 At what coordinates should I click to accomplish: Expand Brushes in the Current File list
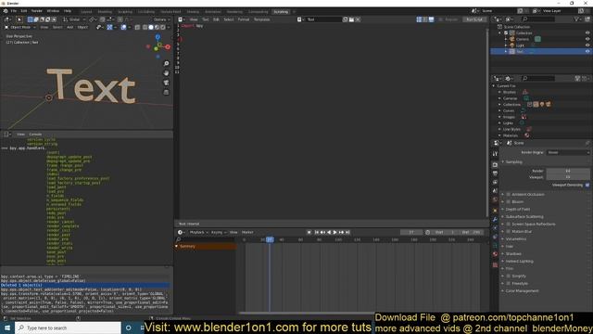point(499,92)
